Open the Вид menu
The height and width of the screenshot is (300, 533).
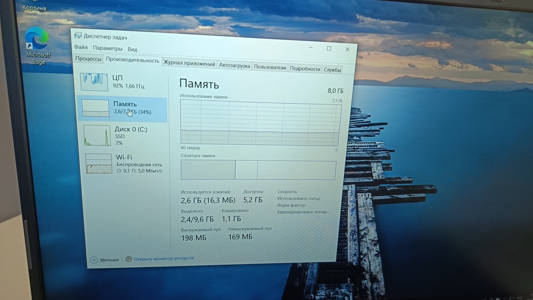tap(132, 50)
